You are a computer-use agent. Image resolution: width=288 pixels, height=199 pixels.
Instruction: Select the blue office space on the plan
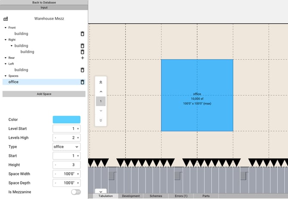pyautogui.click(x=197, y=95)
